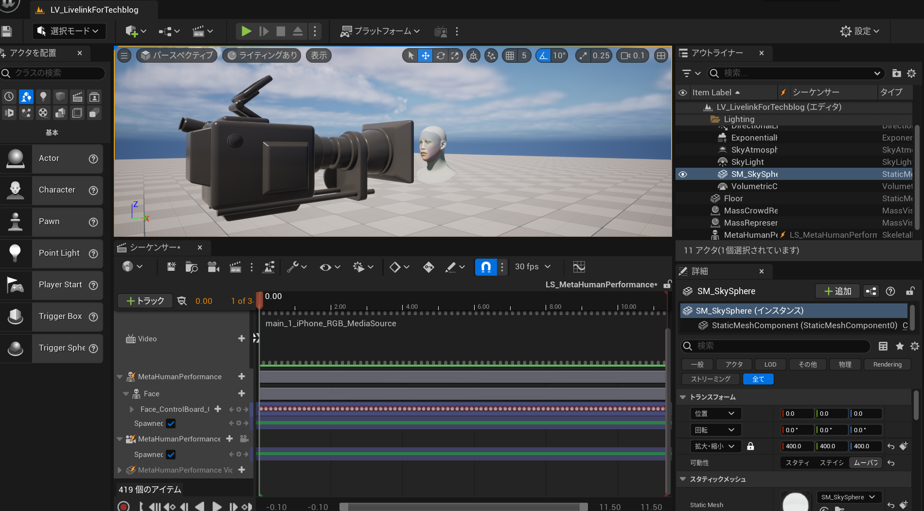Click the クラスの検索 search field

click(53, 73)
